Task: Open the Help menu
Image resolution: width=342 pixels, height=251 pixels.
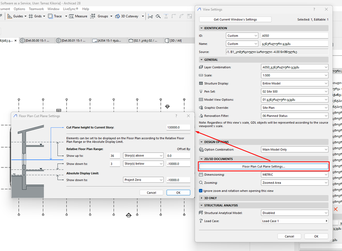Action: (86, 9)
